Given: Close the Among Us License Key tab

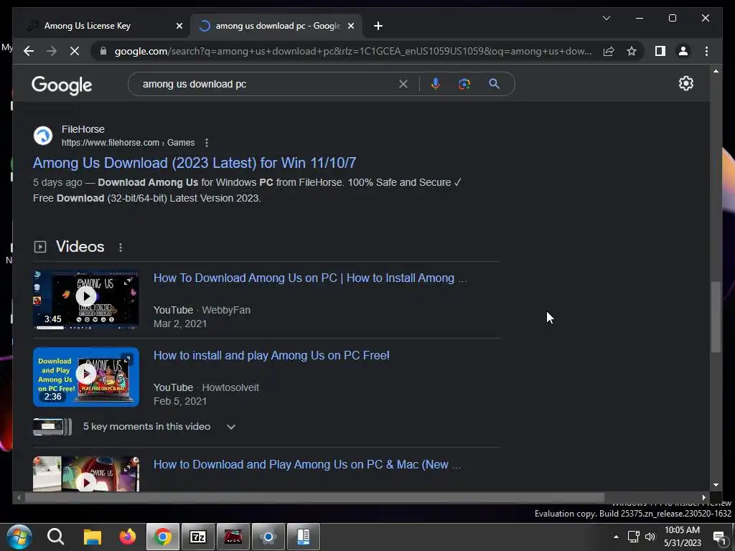Looking at the screenshot, I should 179,26.
